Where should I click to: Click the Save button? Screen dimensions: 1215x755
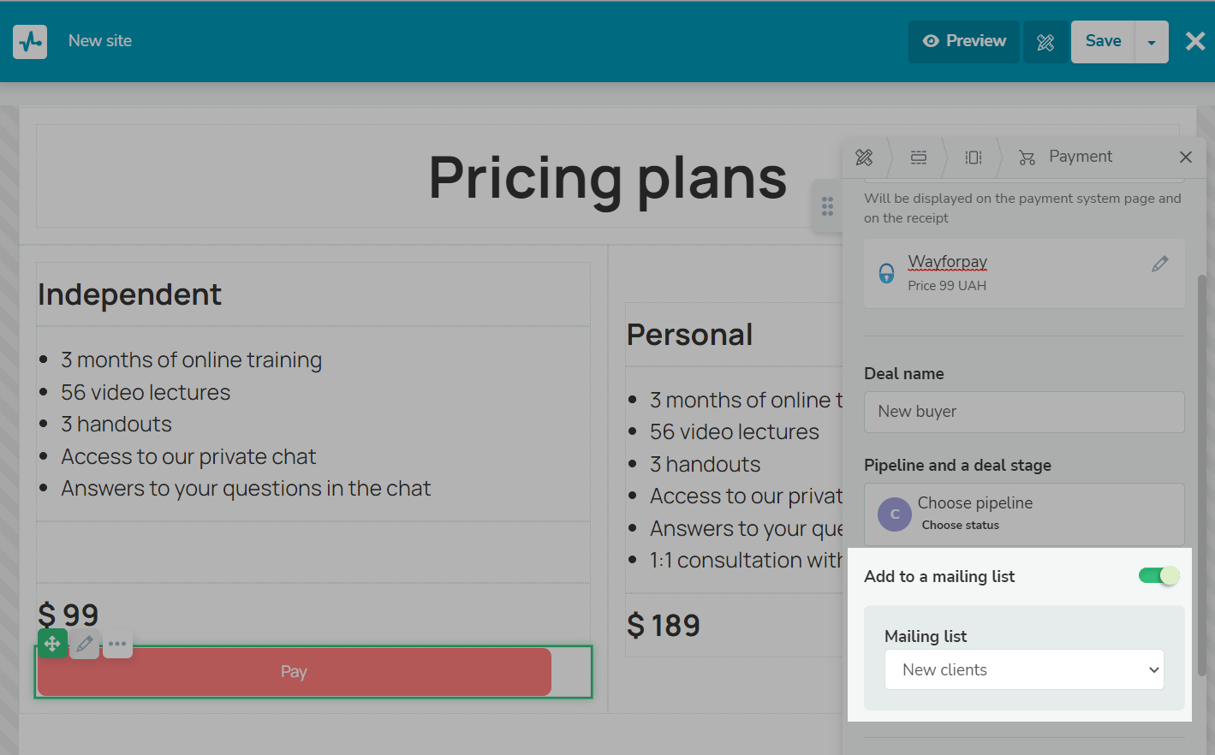click(x=1103, y=42)
